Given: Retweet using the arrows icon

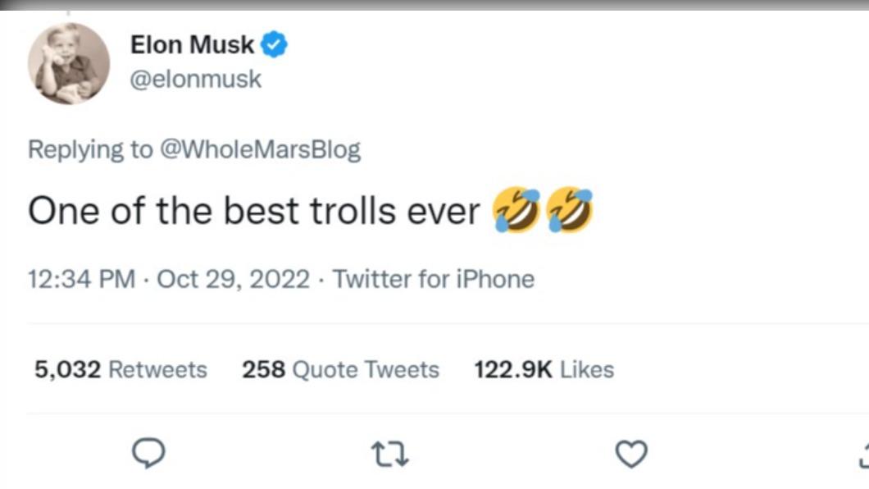Looking at the screenshot, I should 389,454.
